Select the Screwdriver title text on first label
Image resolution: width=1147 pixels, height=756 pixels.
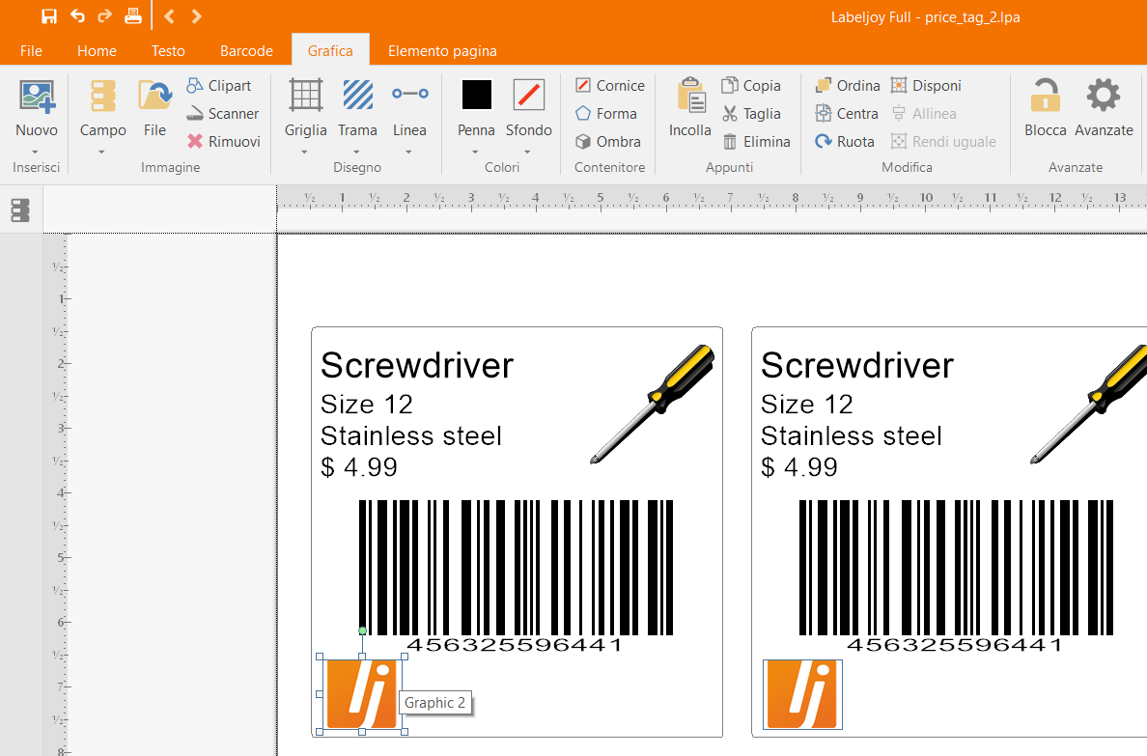417,365
